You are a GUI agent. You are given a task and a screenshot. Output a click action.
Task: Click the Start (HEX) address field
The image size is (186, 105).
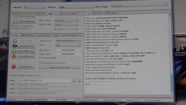68,50
